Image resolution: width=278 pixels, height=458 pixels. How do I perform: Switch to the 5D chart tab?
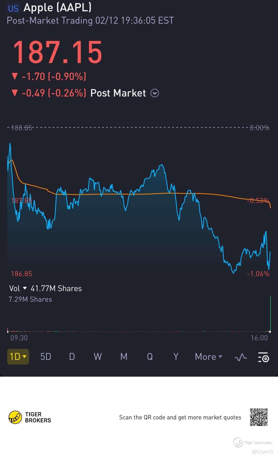pyautogui.click(x=46, y=357)
